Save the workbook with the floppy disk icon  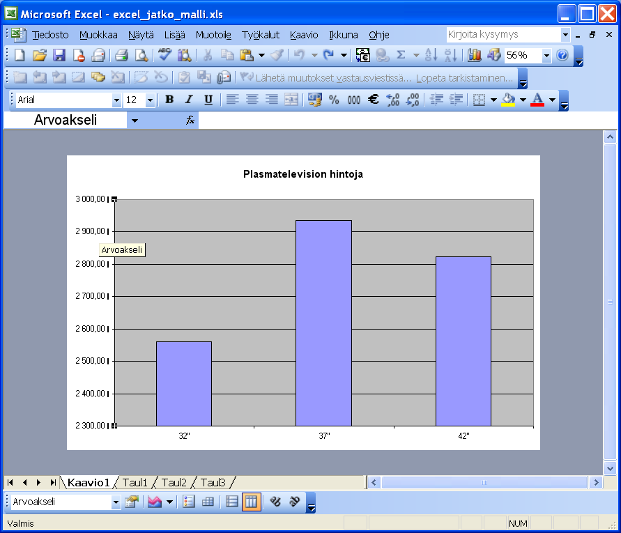[x=59, y=55]
